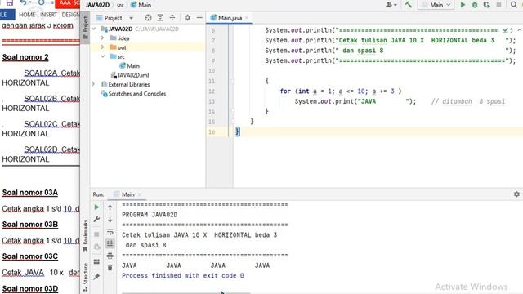Open the user account icon menu

click(x=391, y=5)
